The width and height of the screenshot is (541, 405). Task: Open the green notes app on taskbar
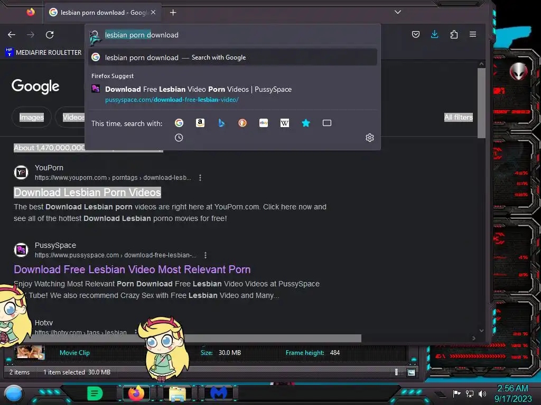point(95,393)
